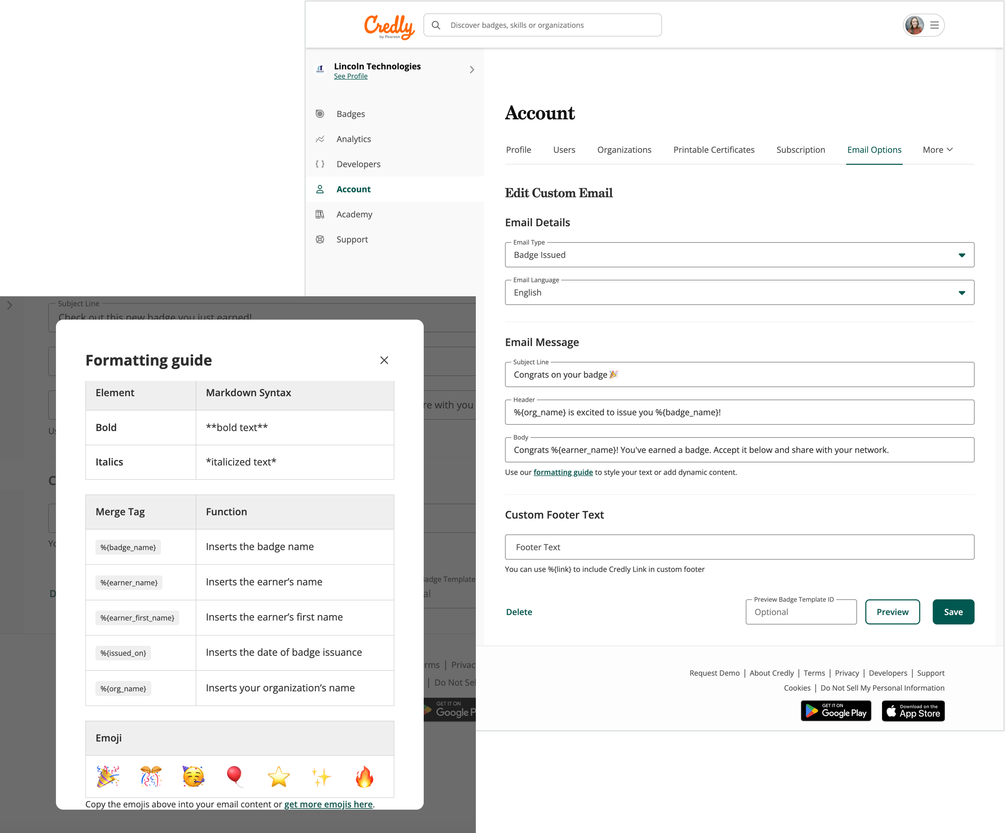
Task: Click the Credly logo icon
Action: pyautogui.click(x=390, y=24)
